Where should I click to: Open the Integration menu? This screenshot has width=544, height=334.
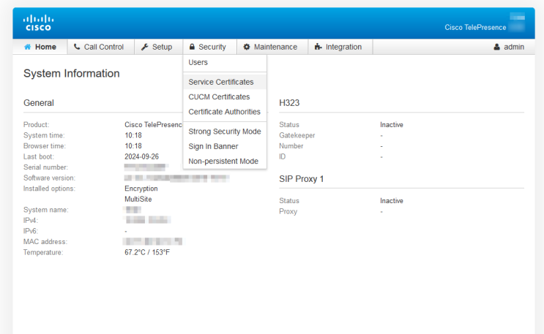tap(340, 47)
